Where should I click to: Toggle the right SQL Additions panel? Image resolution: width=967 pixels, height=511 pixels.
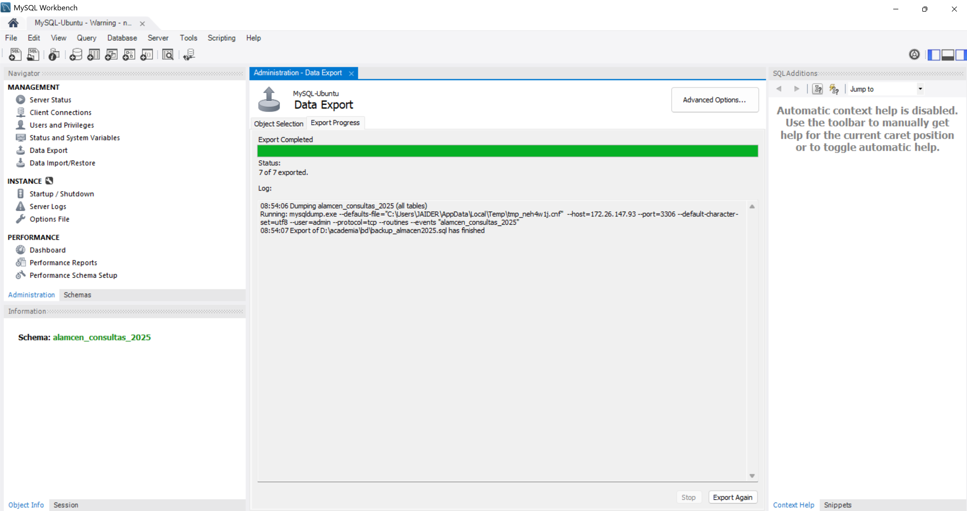(x=961, y=55)
